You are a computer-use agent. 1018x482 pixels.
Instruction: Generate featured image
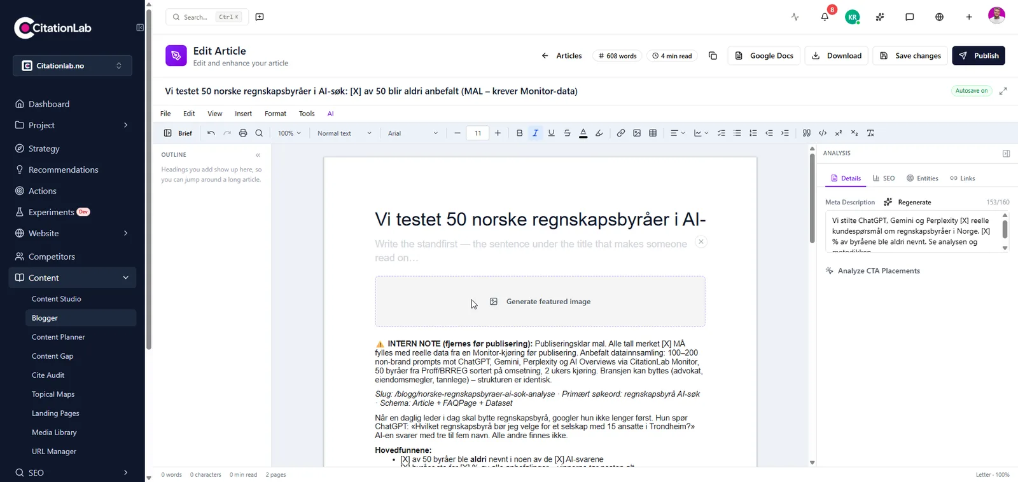(x=540, y=302)
